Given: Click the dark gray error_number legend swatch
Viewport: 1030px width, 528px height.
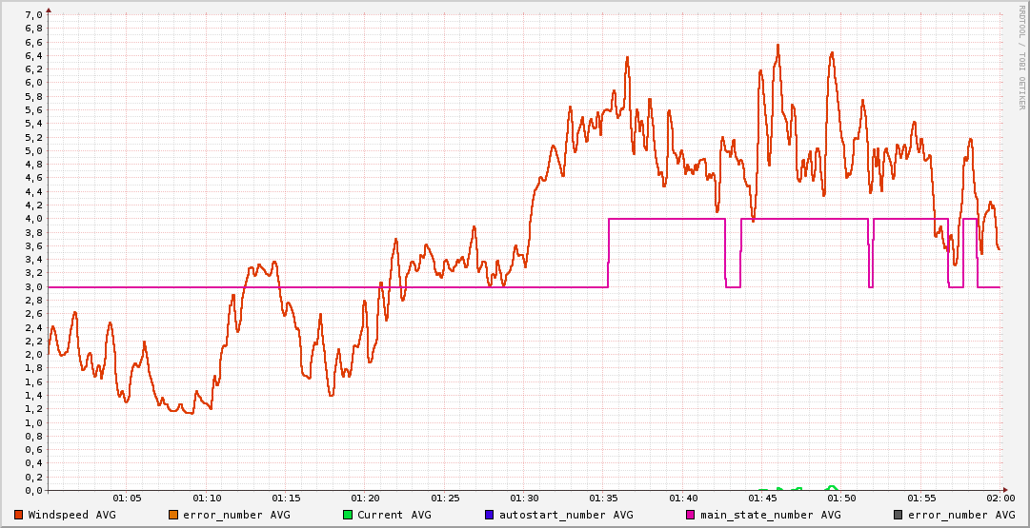Looking at the screenshot, I should click(898, 515).
